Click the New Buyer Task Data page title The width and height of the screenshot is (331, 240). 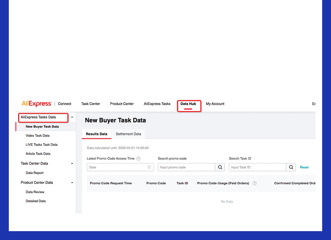click(115, 120)
